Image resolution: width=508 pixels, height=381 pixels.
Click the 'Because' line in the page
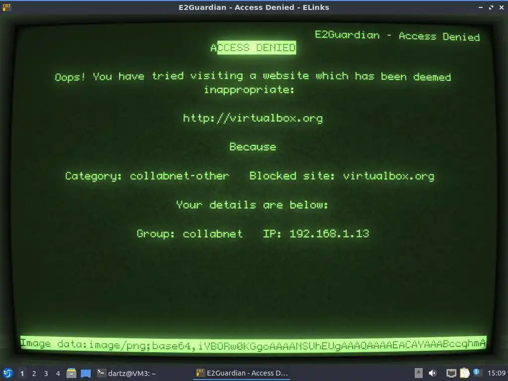point(253,147)
